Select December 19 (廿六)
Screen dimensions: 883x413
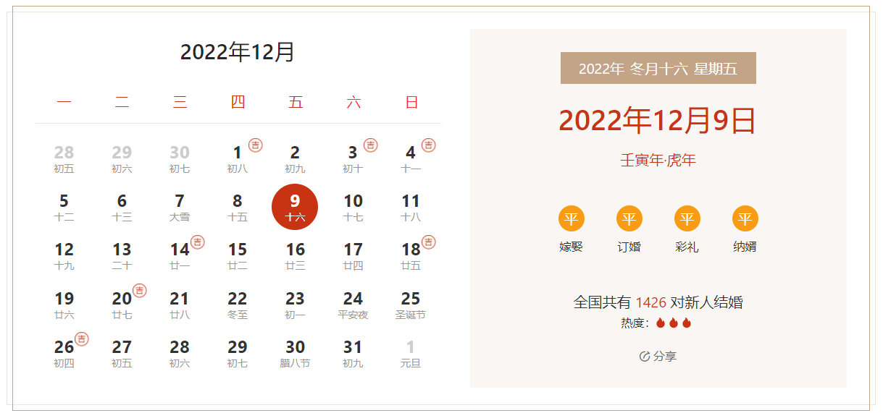click(64, 305)
